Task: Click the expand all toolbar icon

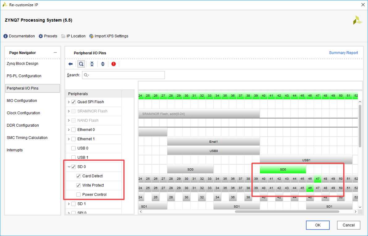Action: point(103,64)
